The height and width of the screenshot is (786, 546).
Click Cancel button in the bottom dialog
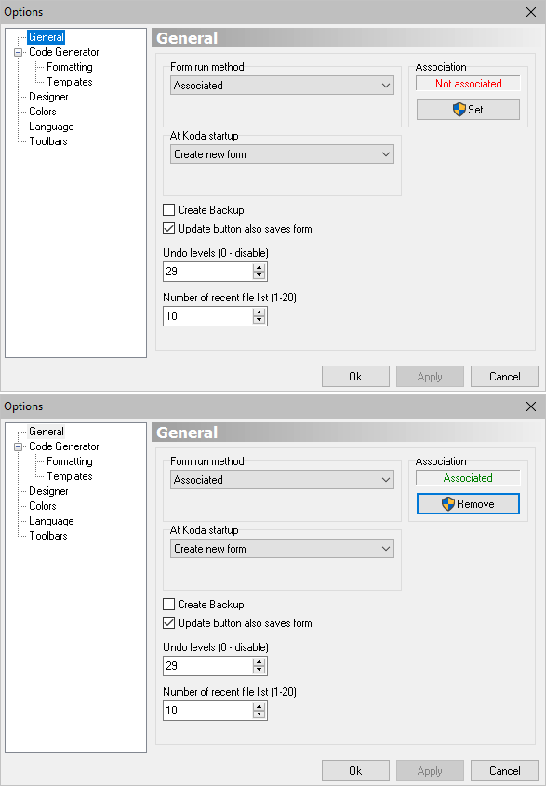[504, 771]
